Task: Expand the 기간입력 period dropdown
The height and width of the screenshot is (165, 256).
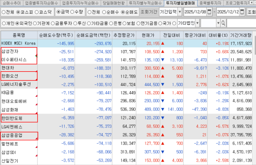Action: (x=180, y=12)
